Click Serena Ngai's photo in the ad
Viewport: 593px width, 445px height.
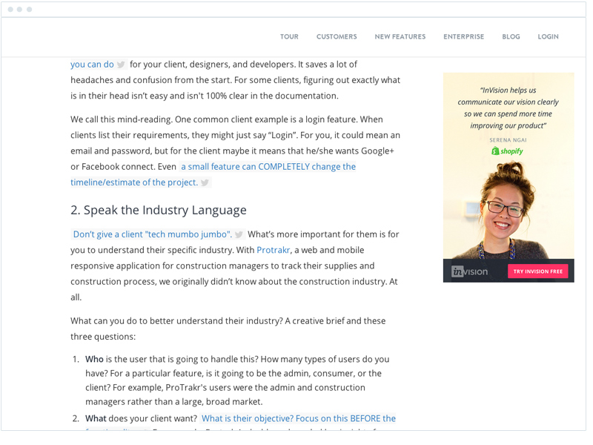507,210
